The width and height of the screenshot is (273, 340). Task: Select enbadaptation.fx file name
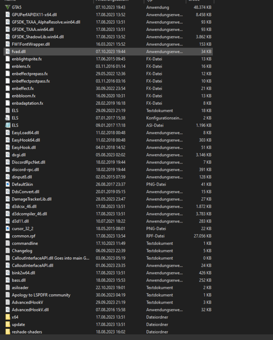click(28, 103)
